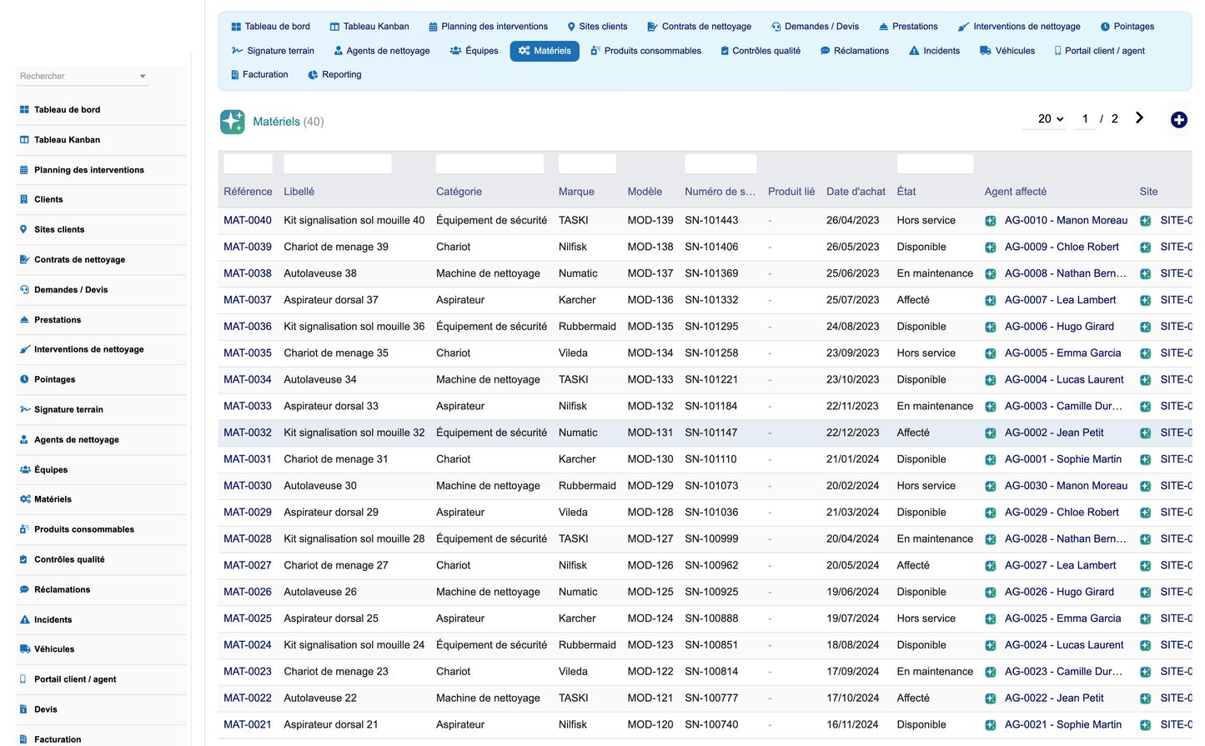Click sidebar Sites clients pin icon
Screen dimensions: 1205x746
(x=23, y=230)
